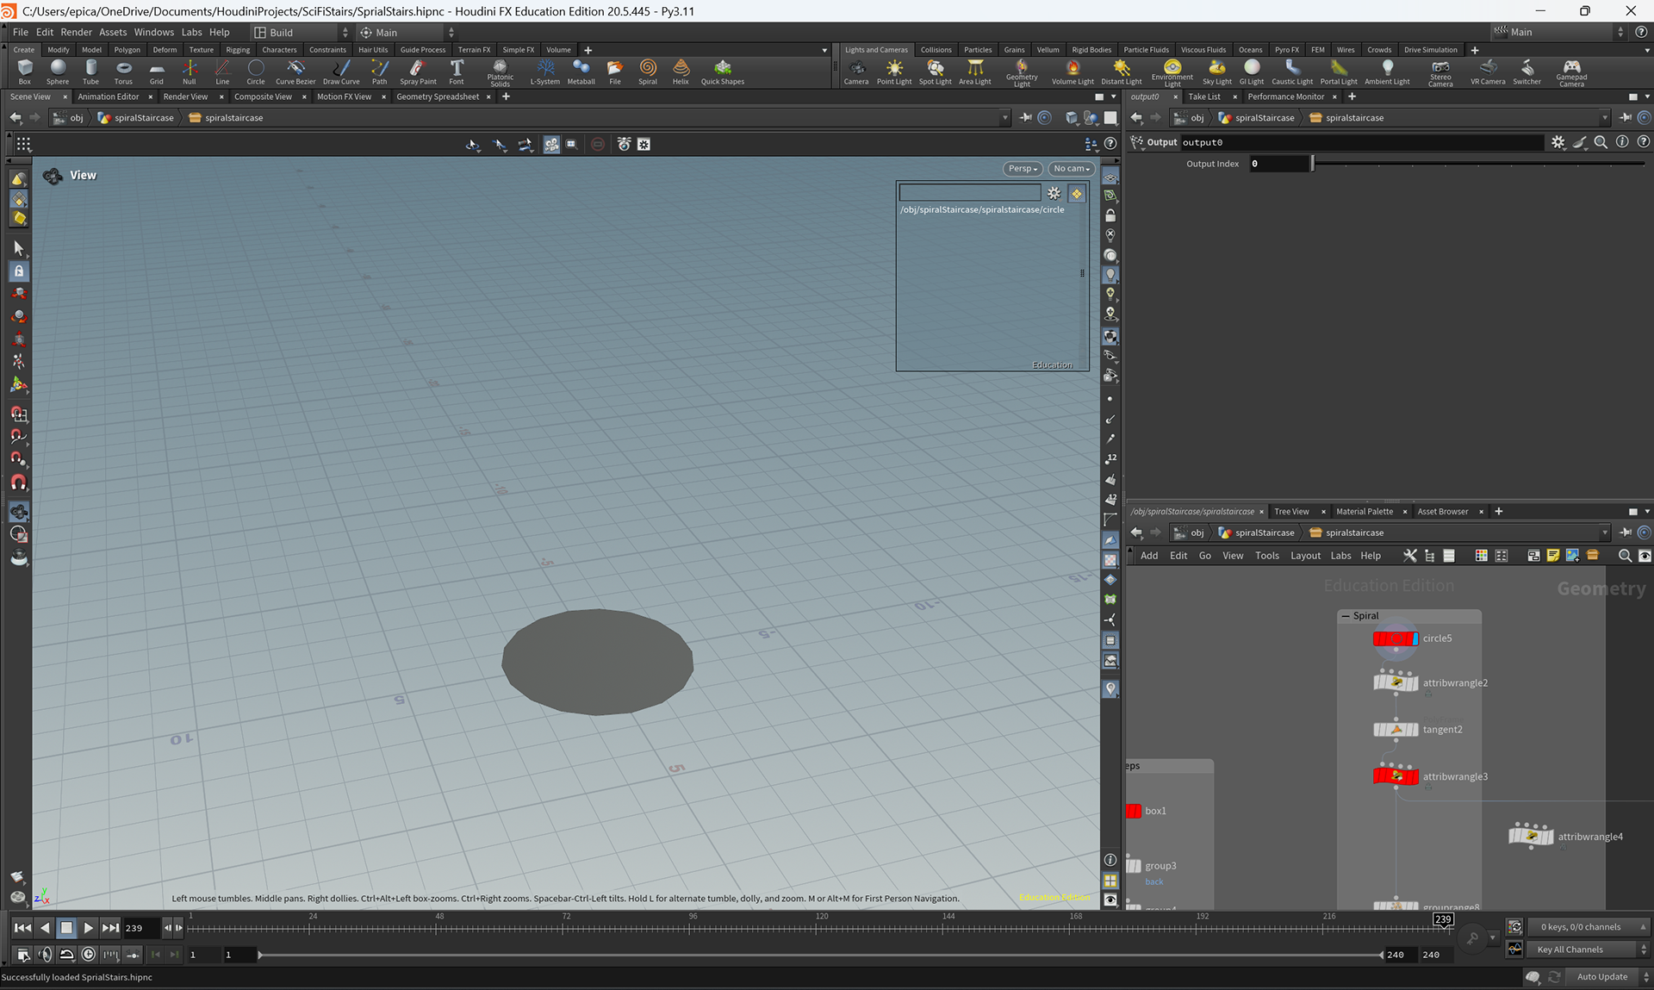
Task: Open the Main radial menu dropdown
Action: point(407,32)
